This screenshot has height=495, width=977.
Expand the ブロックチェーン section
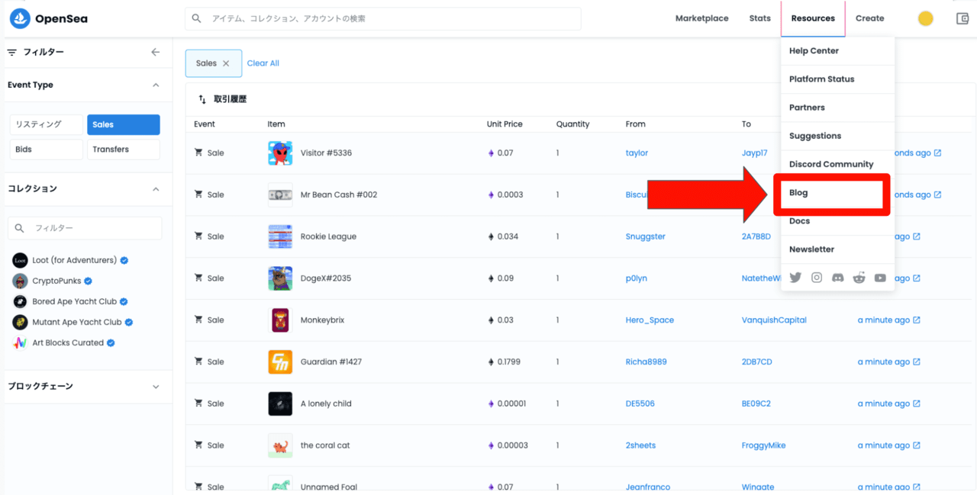[156, 387]
